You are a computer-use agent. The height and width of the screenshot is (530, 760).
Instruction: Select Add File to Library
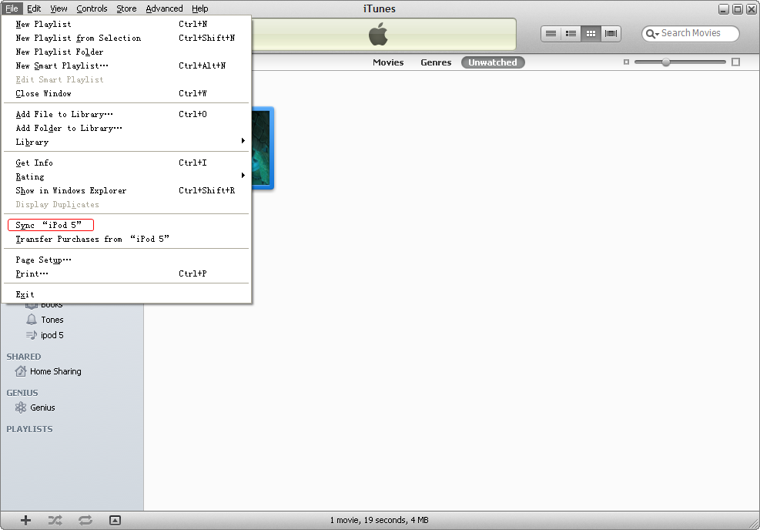pyautogui.click(x=126, y=115)
